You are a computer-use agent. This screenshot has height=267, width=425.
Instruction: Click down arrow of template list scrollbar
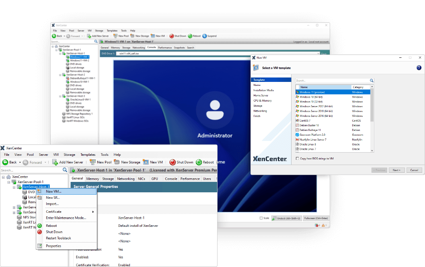click(x=372, y=151)
